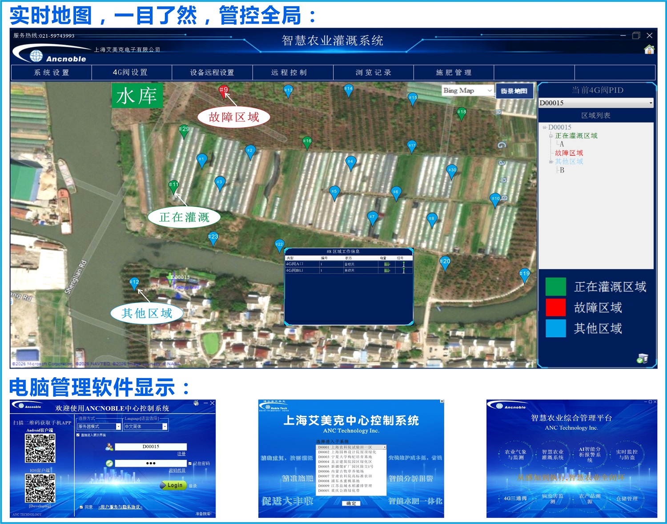The width and height of the screenshot is (667, 524).
Task: Open the 施肥管理 menu
Action: [x=454, y=73]
